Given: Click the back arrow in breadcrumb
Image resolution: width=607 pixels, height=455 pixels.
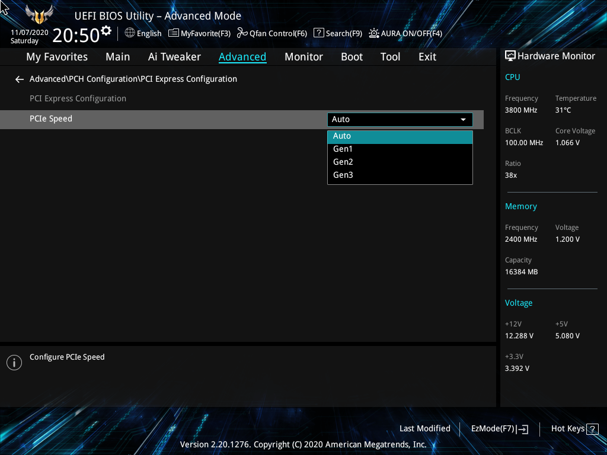Looking at the screenshot, I should tap(20, 79).
